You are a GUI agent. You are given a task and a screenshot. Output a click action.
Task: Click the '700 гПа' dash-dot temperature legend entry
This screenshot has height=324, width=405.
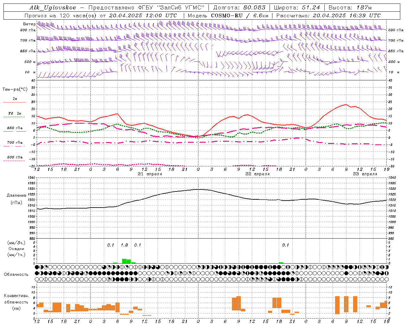tap(15, 143)
